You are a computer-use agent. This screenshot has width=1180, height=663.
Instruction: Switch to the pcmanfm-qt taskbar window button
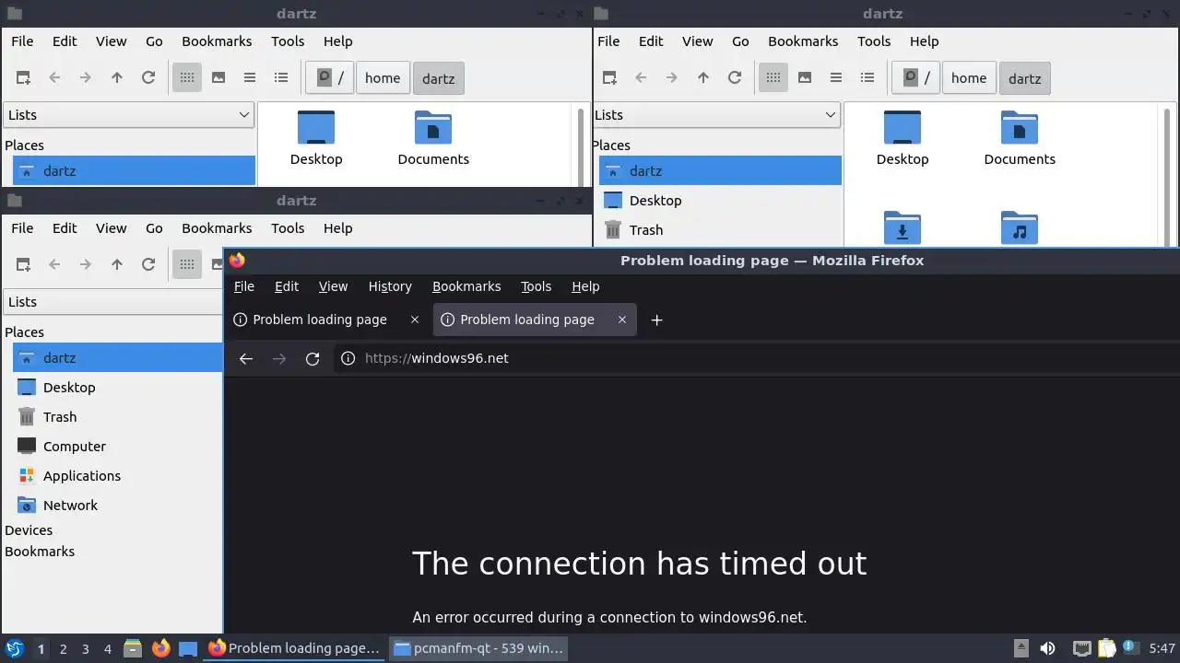pos(478,648)
